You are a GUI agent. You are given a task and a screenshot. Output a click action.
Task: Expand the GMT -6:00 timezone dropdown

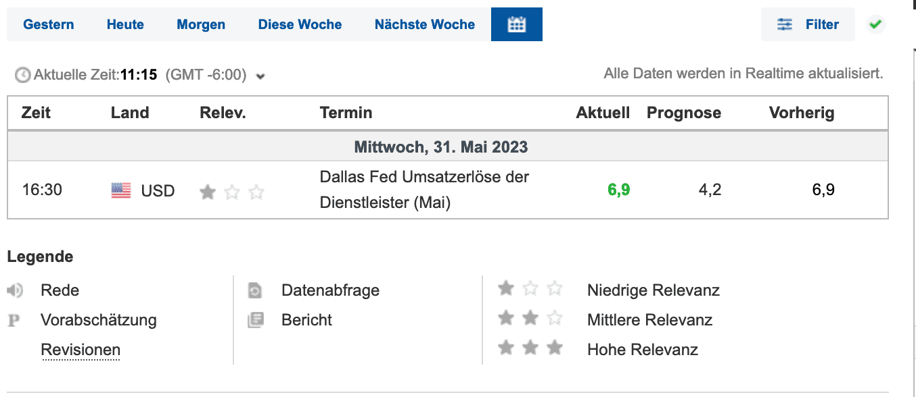(x=260, y=76)
